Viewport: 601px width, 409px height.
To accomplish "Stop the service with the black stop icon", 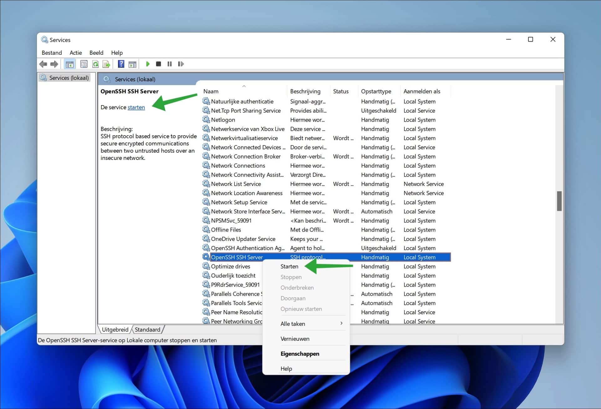I will pos(158,64).
